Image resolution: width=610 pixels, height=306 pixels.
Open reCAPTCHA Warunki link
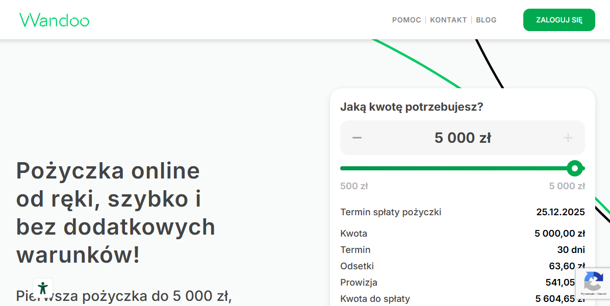point(602,294)
